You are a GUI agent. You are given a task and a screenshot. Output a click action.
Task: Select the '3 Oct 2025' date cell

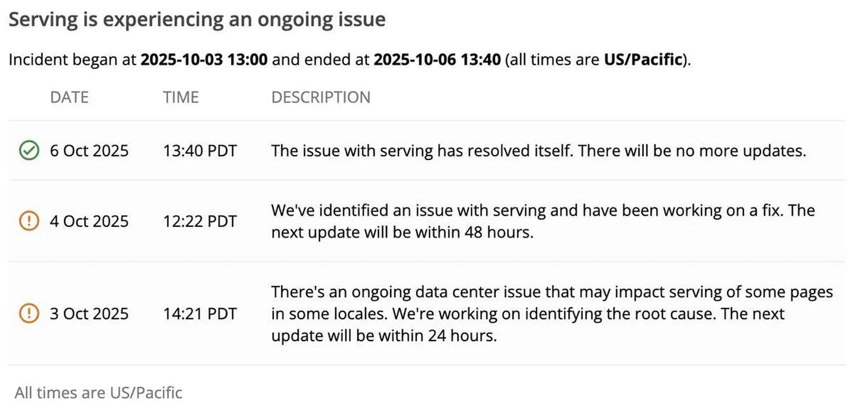coord(89,314)
